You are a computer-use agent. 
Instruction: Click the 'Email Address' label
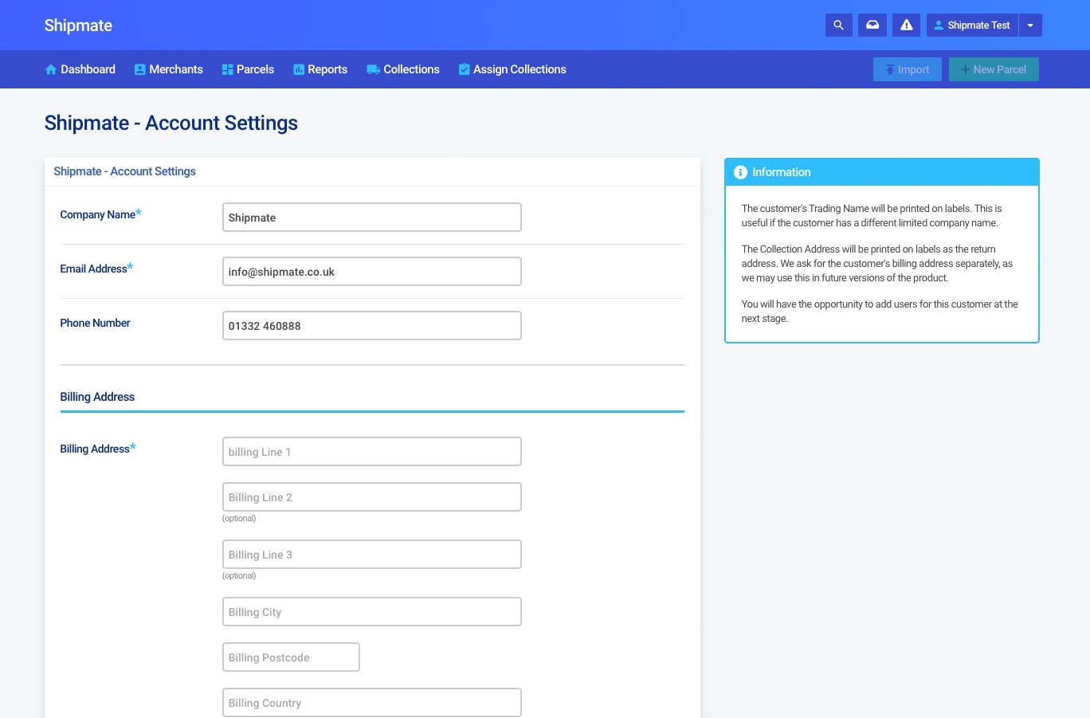tap(94, 269)
